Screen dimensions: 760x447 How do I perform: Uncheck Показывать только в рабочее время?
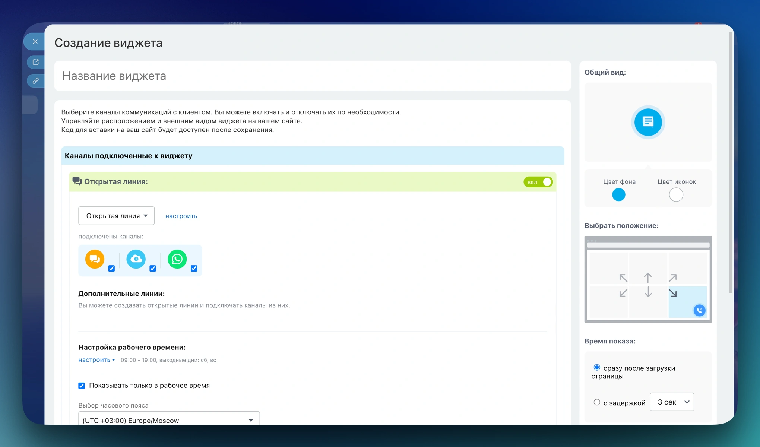(x=82, y=386)
